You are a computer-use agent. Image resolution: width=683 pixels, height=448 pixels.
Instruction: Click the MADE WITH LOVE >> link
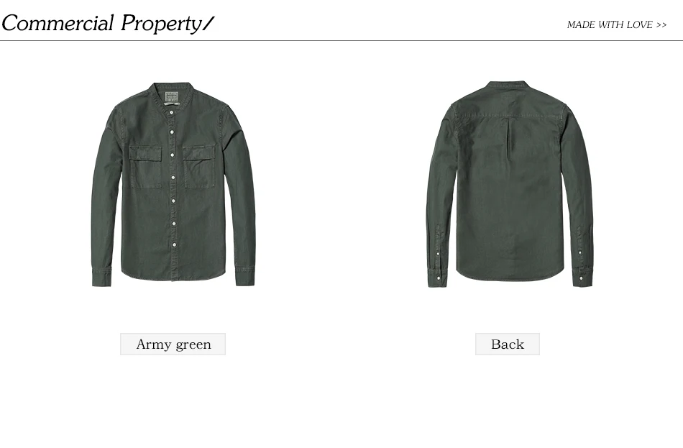tap(616, 25)
